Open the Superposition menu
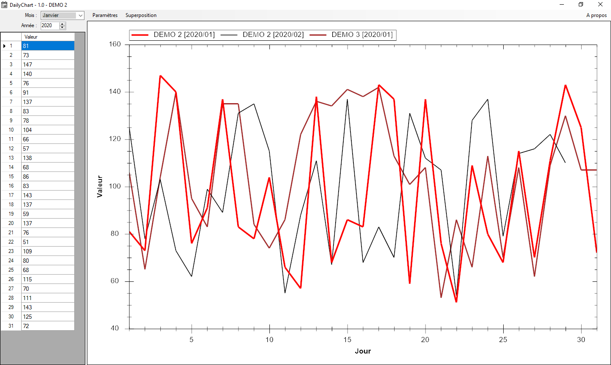This screenshot has width=611, height=365. point(141,15)
